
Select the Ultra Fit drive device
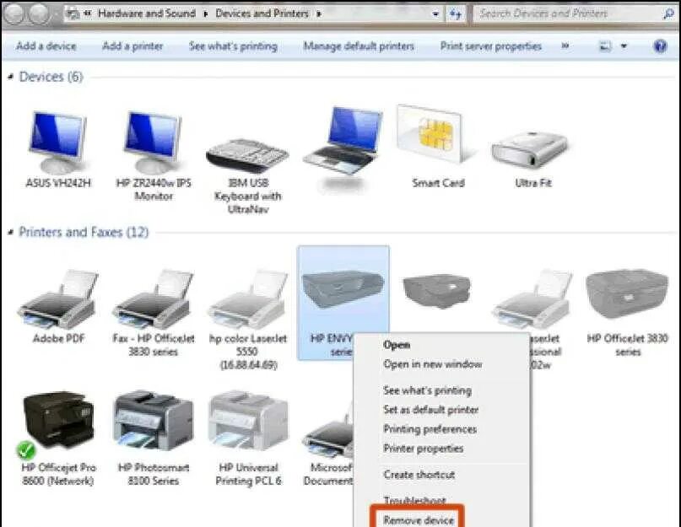[x=532, y=159]
